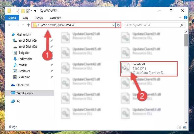Click the pin icon next to Müzik
Viewport: 194px width, 134px height.
(52, 65)
